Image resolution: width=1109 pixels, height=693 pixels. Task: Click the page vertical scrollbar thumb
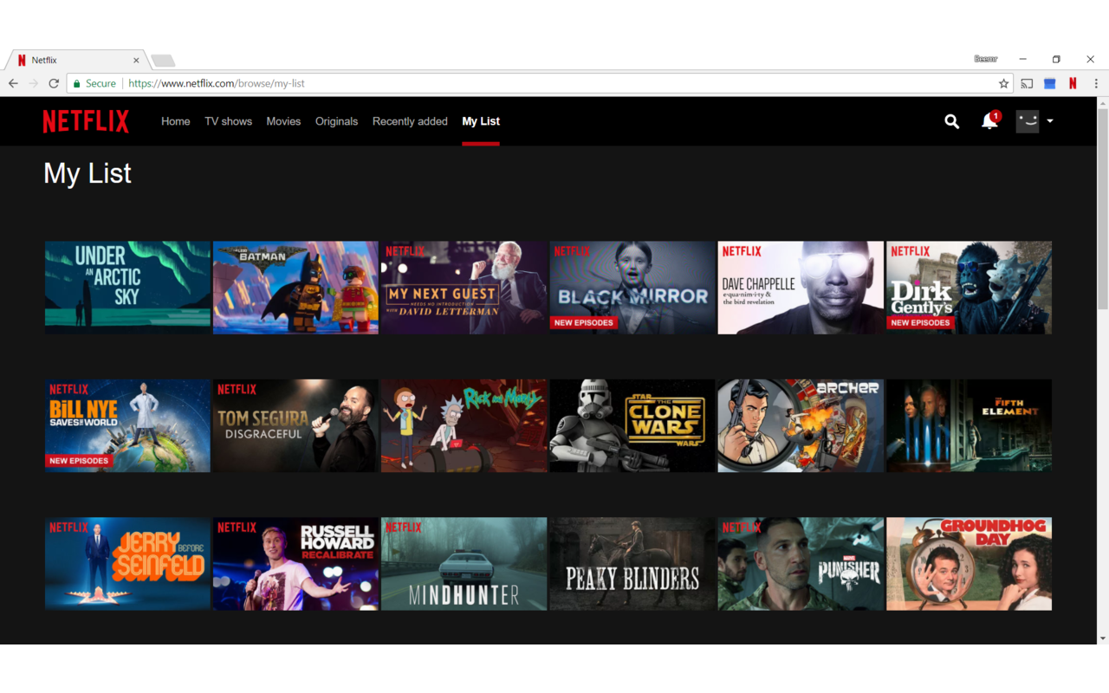coord(1102,208)
